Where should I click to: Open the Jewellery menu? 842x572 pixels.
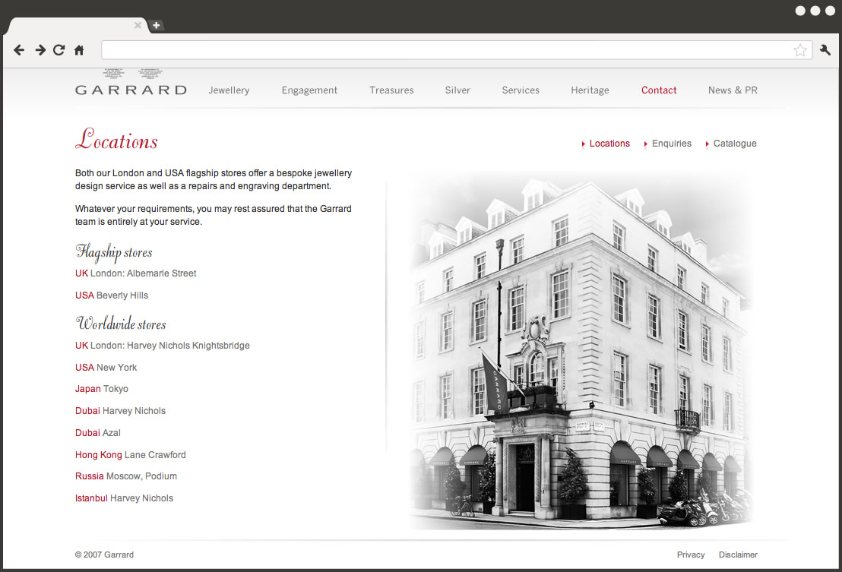tap(229, 90)
